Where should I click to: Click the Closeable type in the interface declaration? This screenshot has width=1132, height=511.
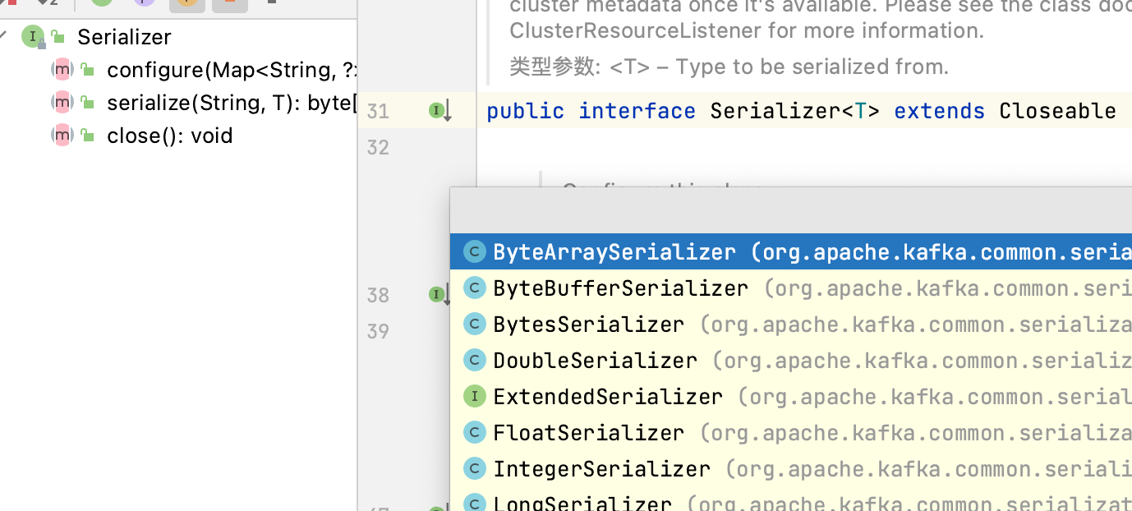coord(1057,111)
